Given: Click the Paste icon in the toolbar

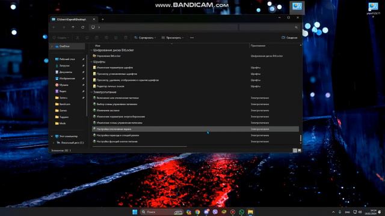Looking at the screenshot, I should point(96,38).
